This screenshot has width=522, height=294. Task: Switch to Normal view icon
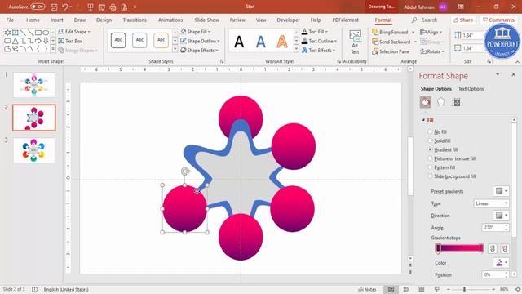(391, 289)
